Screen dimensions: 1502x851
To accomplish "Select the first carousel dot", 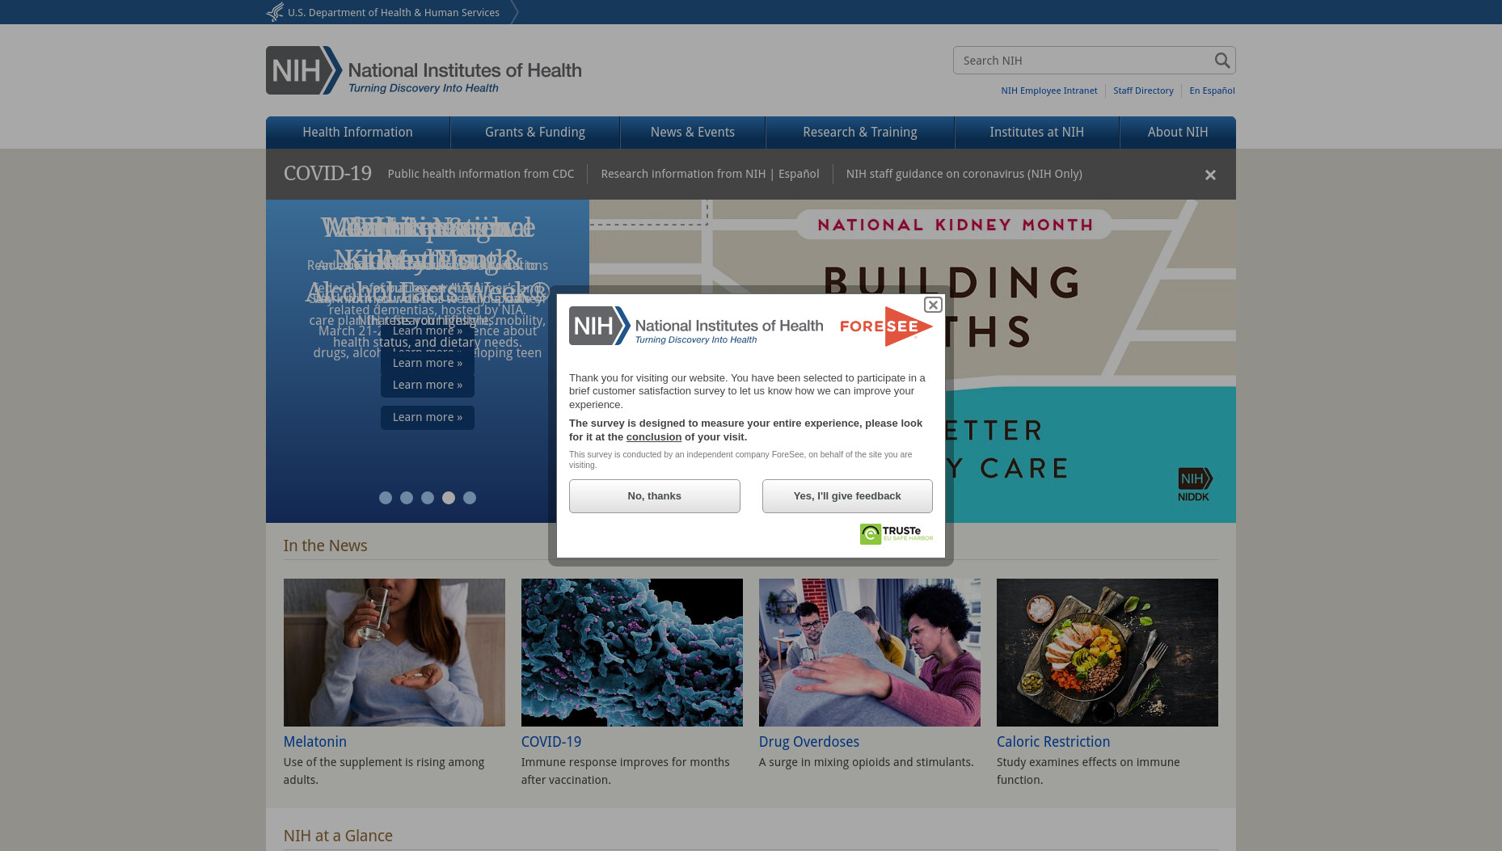I will click(386, 498).
